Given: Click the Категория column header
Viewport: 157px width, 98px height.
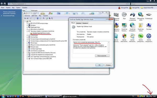Looking at the screenshot, I should pyautogui.click(x=34, y=10).
